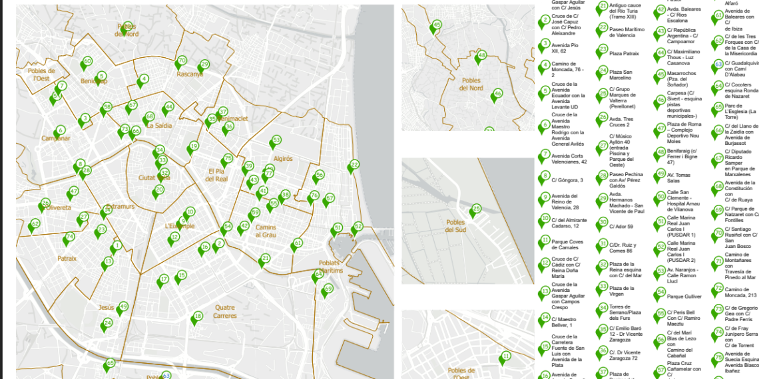Select legend text Paseo Marítimo de Valencia
The image size is (759, 379).
point(627,33)
